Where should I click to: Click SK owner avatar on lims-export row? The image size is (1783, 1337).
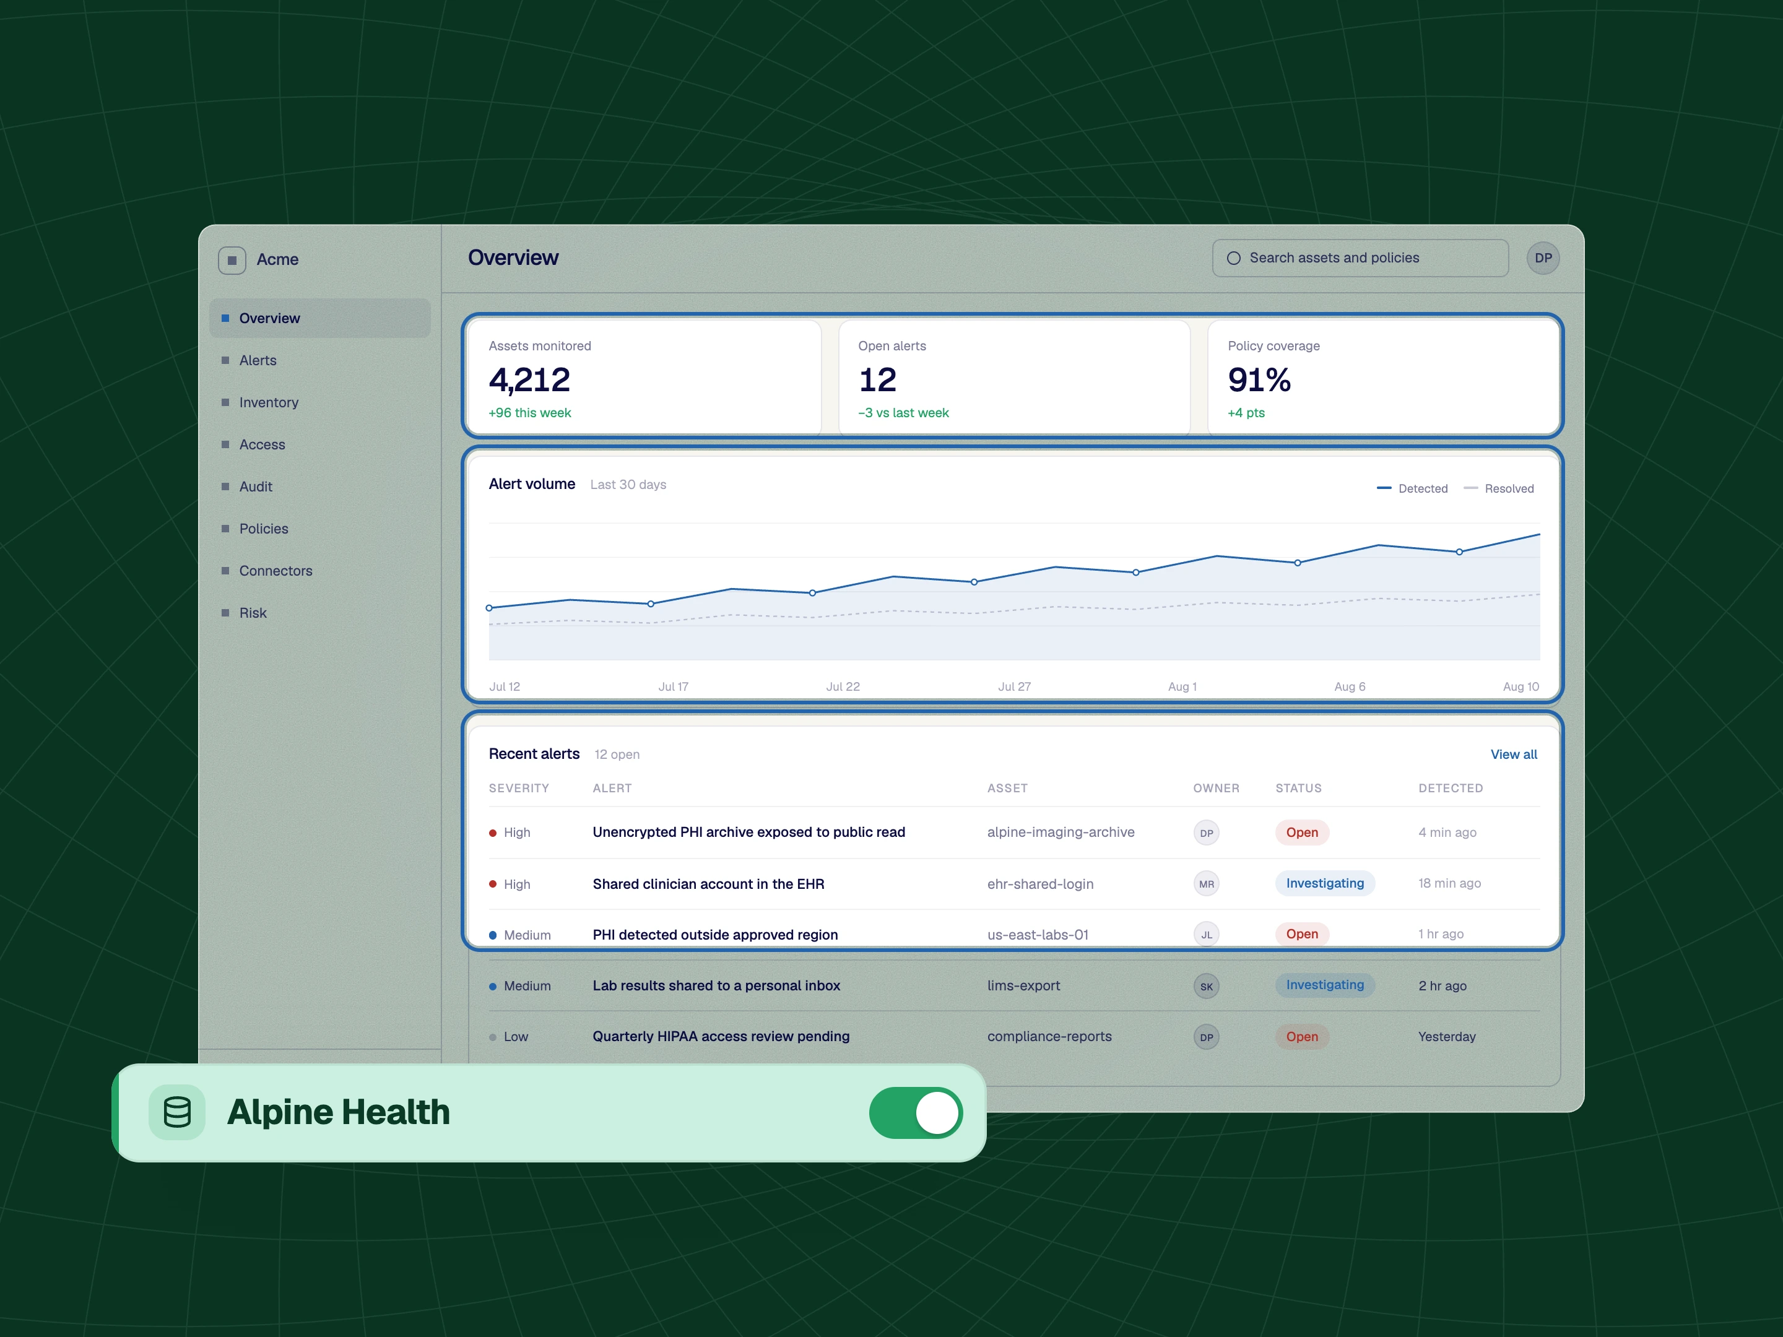(1206, 985)
